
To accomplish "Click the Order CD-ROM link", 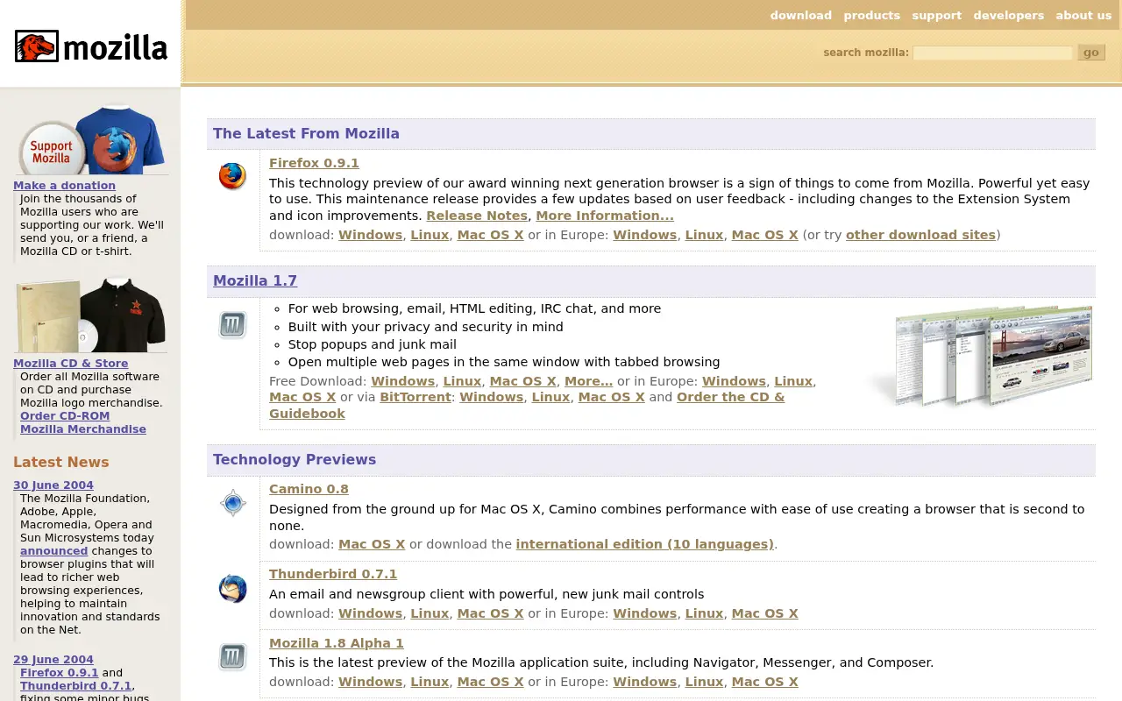I will pyautogui.click(x=65, y=415).
